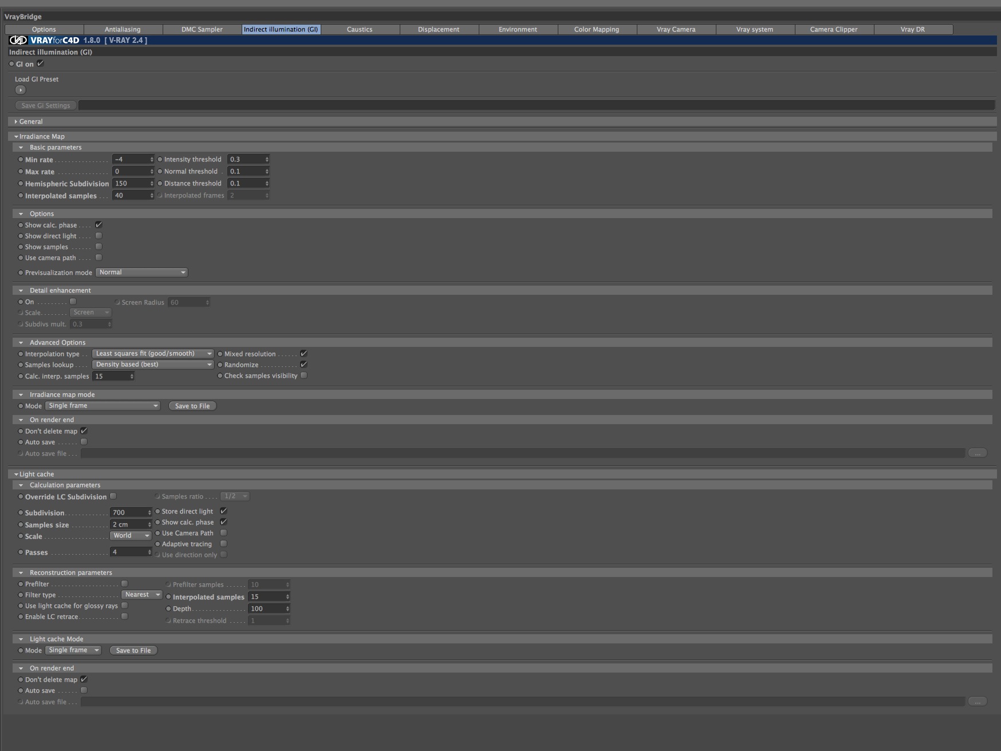Screen dimensions: 1001x751
Task: Open Auto save file browse button in Irradiance Map
Action: (x=978, y=453)
